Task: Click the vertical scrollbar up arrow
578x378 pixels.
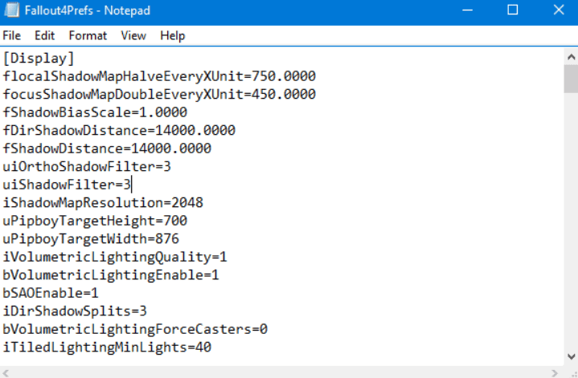Action: 571,57
